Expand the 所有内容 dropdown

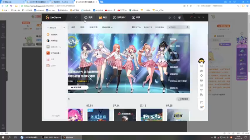(107, 27)
